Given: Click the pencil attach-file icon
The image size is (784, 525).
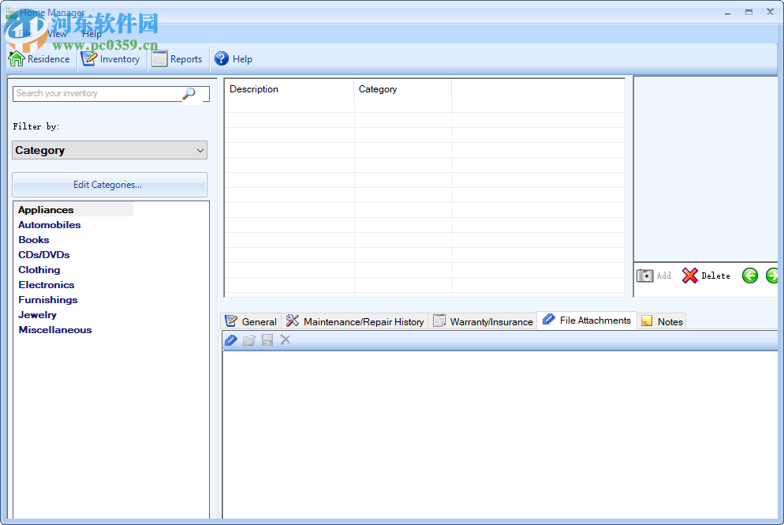Looking at the screenshot, I should click(230, 339).
